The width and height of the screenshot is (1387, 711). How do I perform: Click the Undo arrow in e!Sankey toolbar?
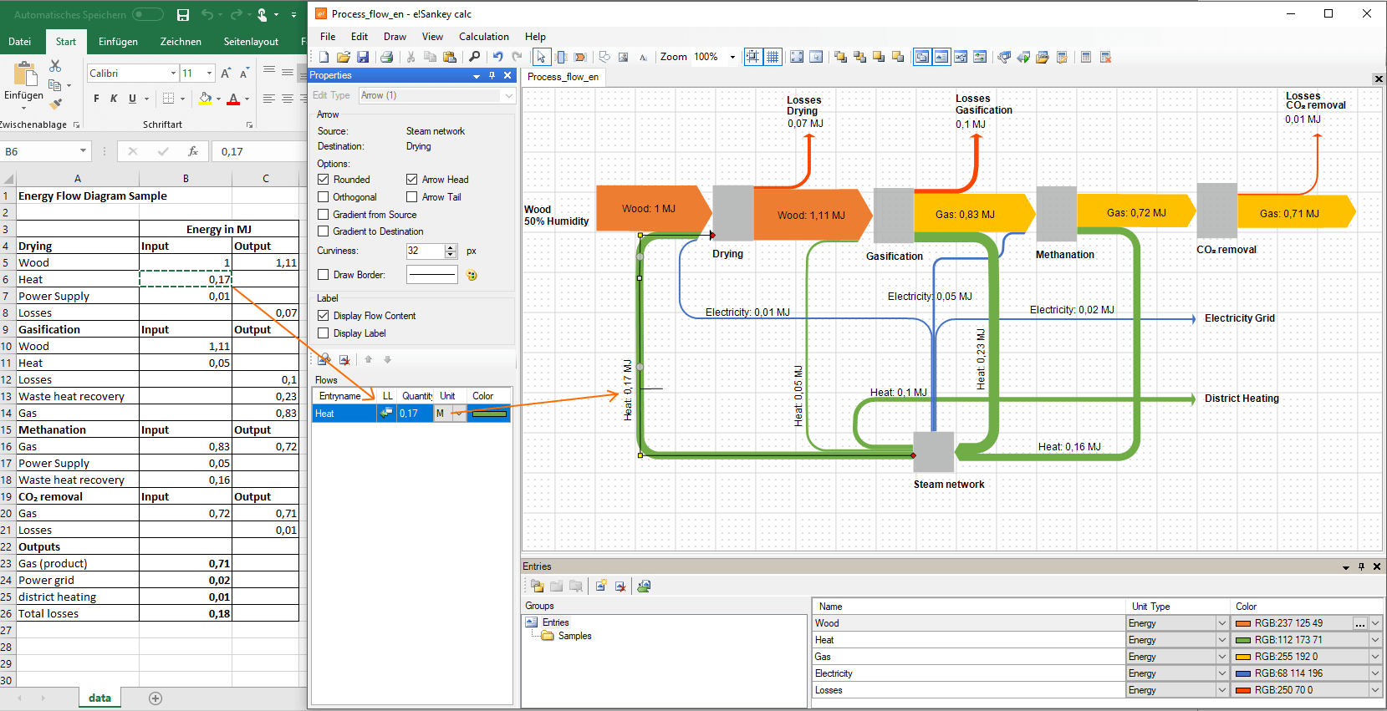point(497,57)
